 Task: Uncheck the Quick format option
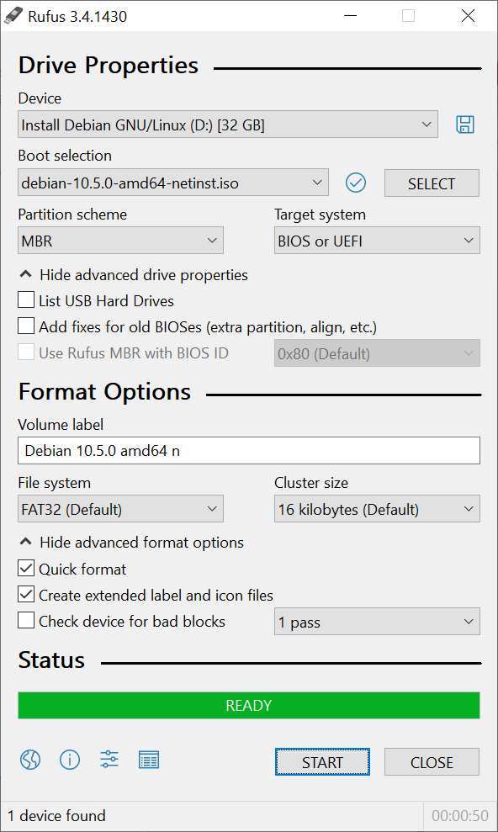tap(26, 569)
